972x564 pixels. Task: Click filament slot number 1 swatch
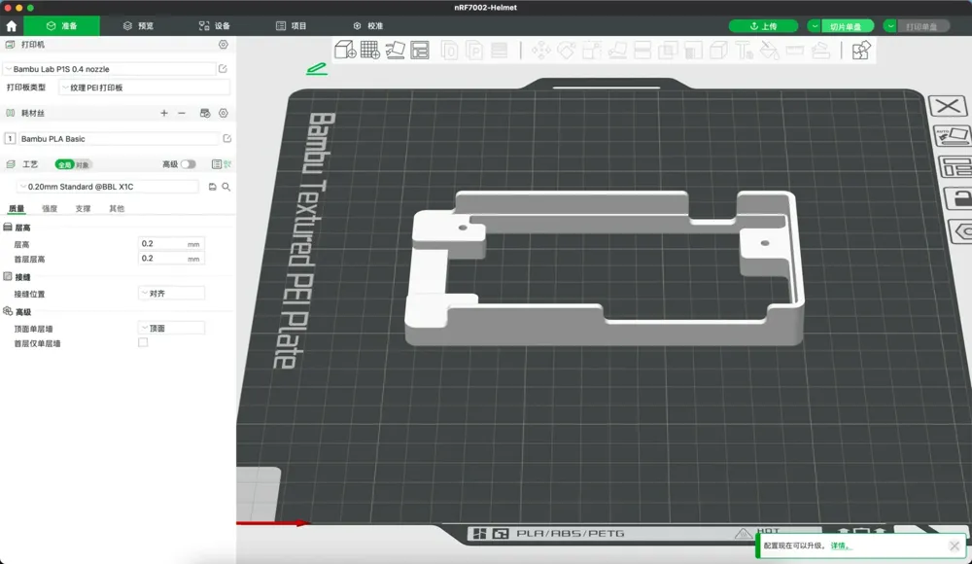pos(10,138)
